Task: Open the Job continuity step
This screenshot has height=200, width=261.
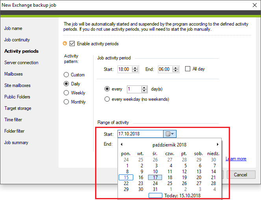Action: point(17,40)
